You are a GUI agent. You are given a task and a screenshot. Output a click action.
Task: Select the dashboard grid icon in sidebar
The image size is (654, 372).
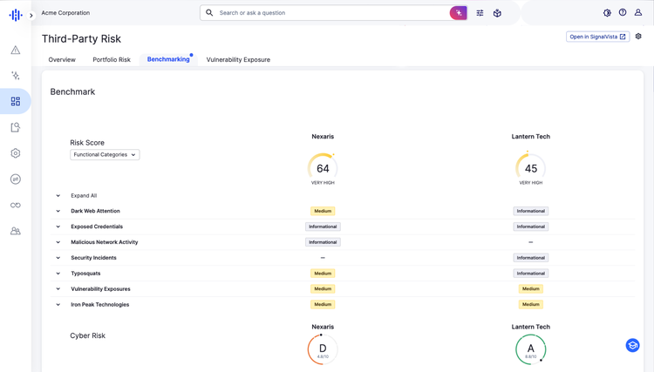click(16, 101)
